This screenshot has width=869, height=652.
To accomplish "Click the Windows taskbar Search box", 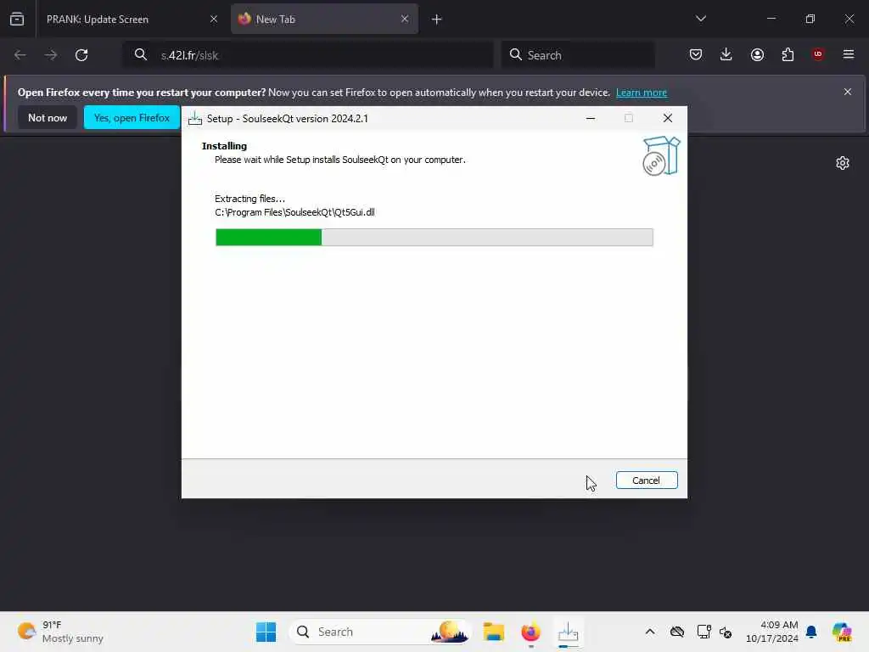I will point(379,632).
